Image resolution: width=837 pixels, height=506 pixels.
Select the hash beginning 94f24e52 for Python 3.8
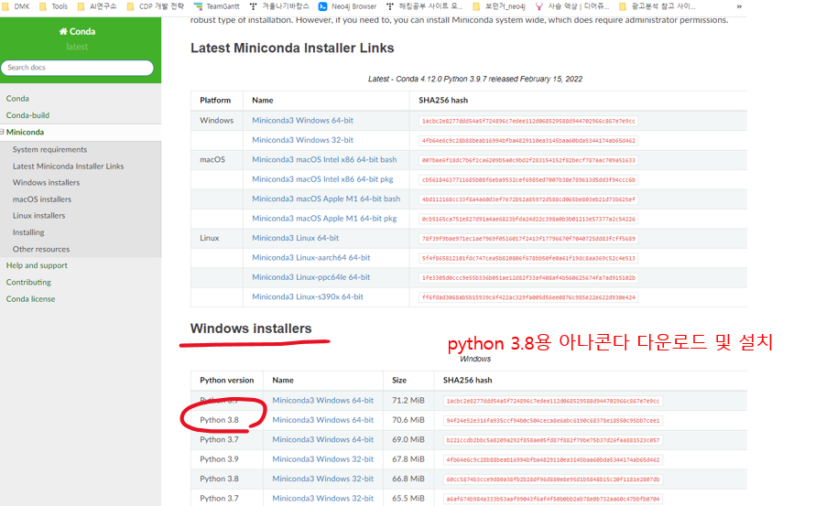click(553, 421)
